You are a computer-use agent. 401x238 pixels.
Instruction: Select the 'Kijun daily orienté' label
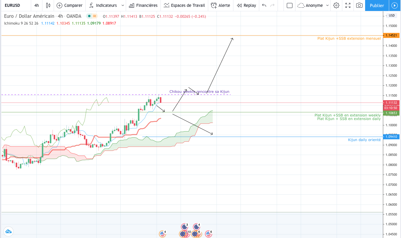tap(364, 140)
